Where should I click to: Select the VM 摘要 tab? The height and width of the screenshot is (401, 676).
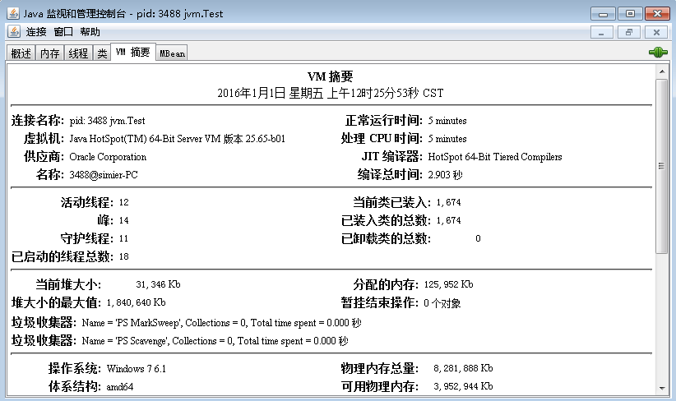click(x=132, y=52)
